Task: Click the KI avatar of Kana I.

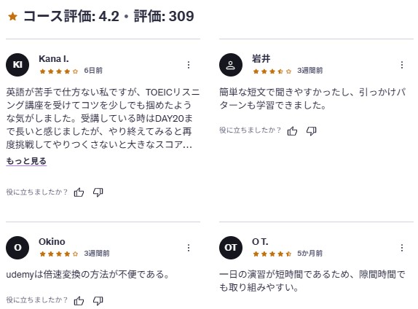Action: tap(17, 65)
